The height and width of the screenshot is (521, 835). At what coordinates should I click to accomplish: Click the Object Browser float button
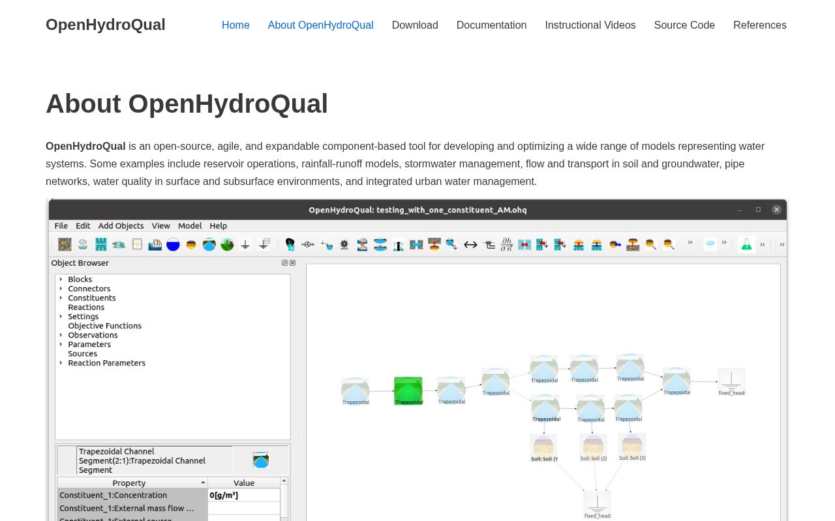(285, 263)
